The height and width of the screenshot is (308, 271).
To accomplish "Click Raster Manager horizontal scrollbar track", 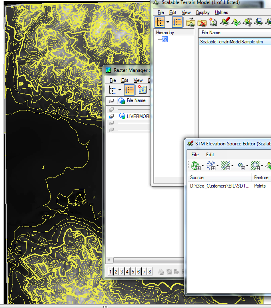I will click(149, 260).
